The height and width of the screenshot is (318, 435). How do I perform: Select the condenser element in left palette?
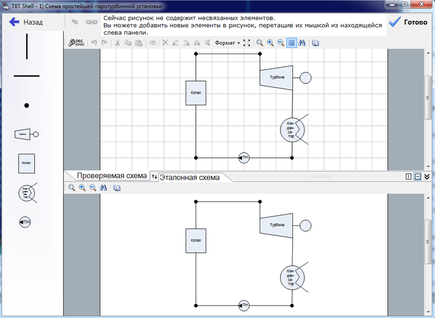pyautogui.click(x=28, y=193)
